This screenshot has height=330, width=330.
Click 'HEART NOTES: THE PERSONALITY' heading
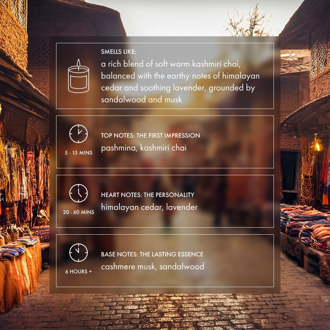coord(148,195)
